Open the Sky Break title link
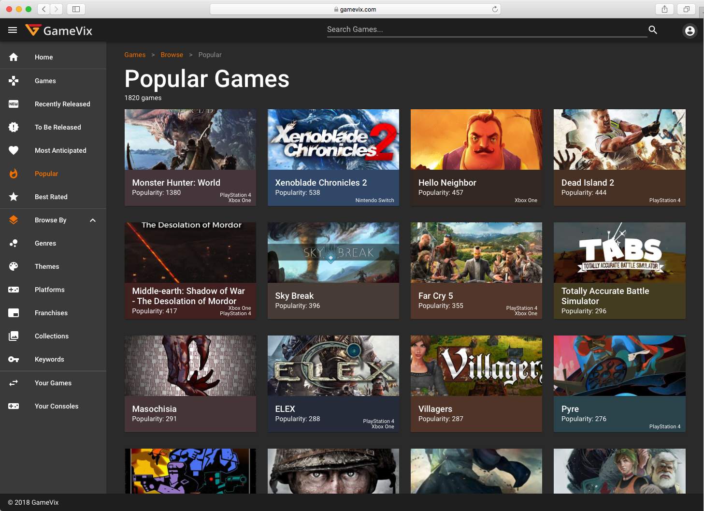Screen dimensions: 704x511 point(294,296)
